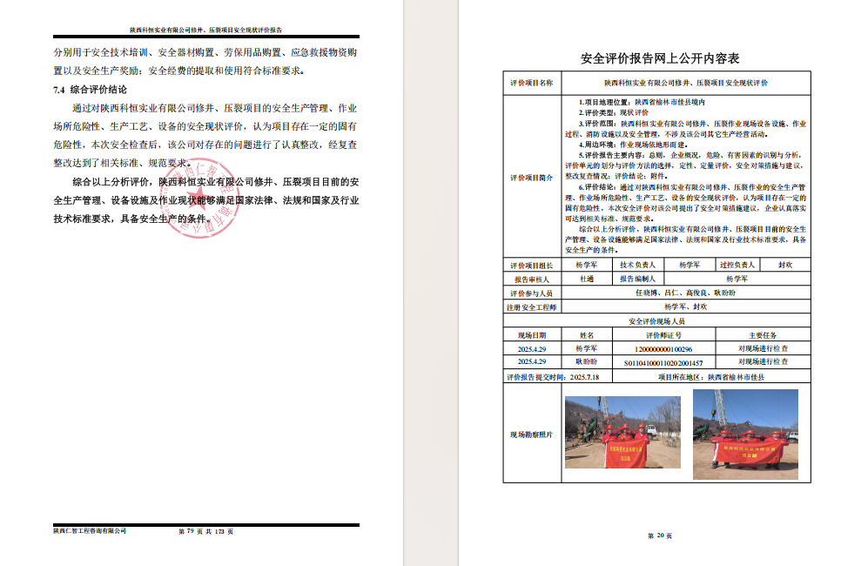Click the '评价项目名称' table label cell
This screenshot has width=861, height=566.
531,84
